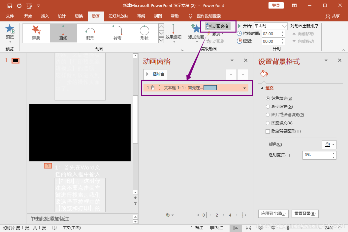Select 渐变填充 gradient fill
Screen dimensions: 348x232
tap(268, 107)
